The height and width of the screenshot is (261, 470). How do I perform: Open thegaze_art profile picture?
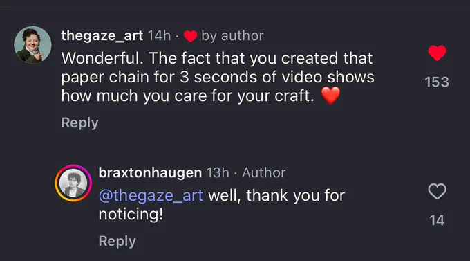click(x=32, y=45)
